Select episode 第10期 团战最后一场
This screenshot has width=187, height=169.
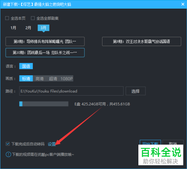click(45, 52)
